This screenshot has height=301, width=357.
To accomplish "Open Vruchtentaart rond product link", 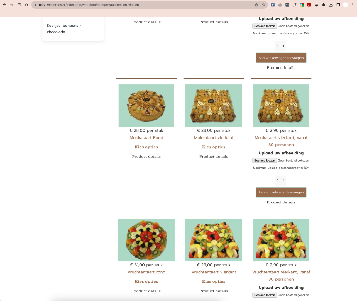I will [146, 272].
